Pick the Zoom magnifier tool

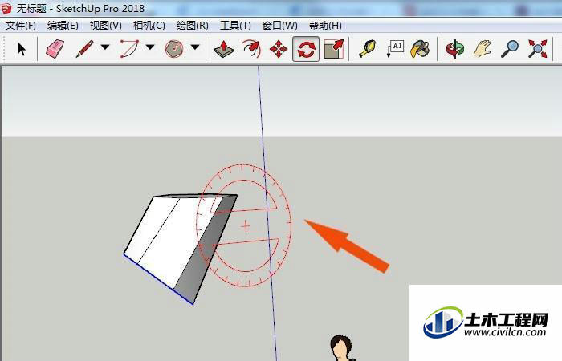point(510,49)
